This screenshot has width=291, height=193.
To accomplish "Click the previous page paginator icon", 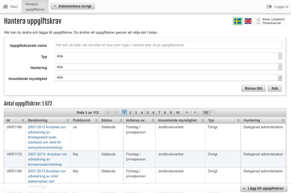I will coord(116,112).
